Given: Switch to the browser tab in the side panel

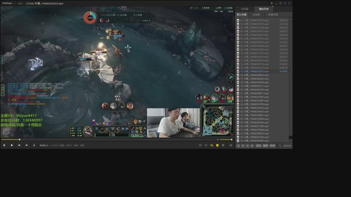Looking at the screenshot, I should point(245,9).
